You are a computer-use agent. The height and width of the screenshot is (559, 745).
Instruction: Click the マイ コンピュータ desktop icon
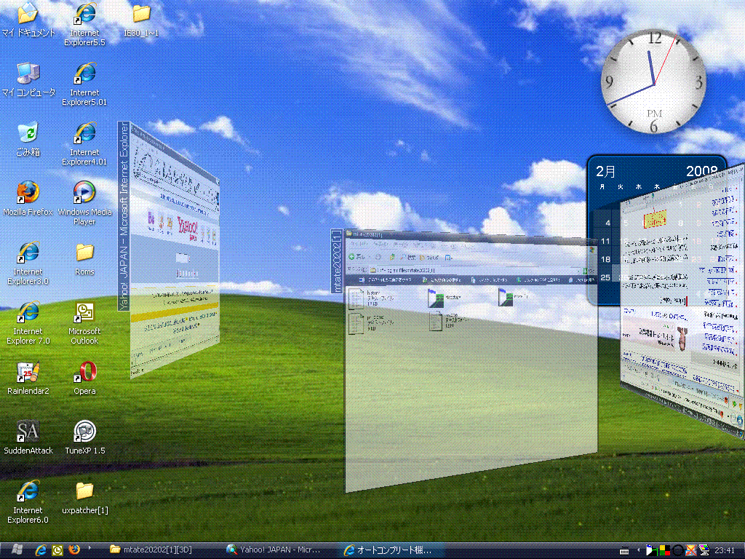click(28, 74)
